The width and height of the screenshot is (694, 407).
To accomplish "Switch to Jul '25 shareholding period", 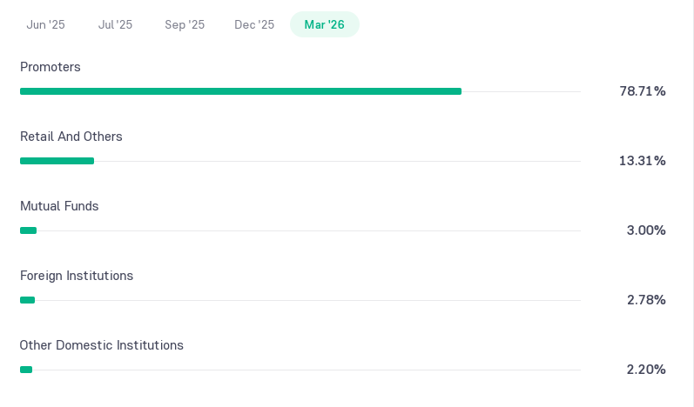I will [115, 24].
